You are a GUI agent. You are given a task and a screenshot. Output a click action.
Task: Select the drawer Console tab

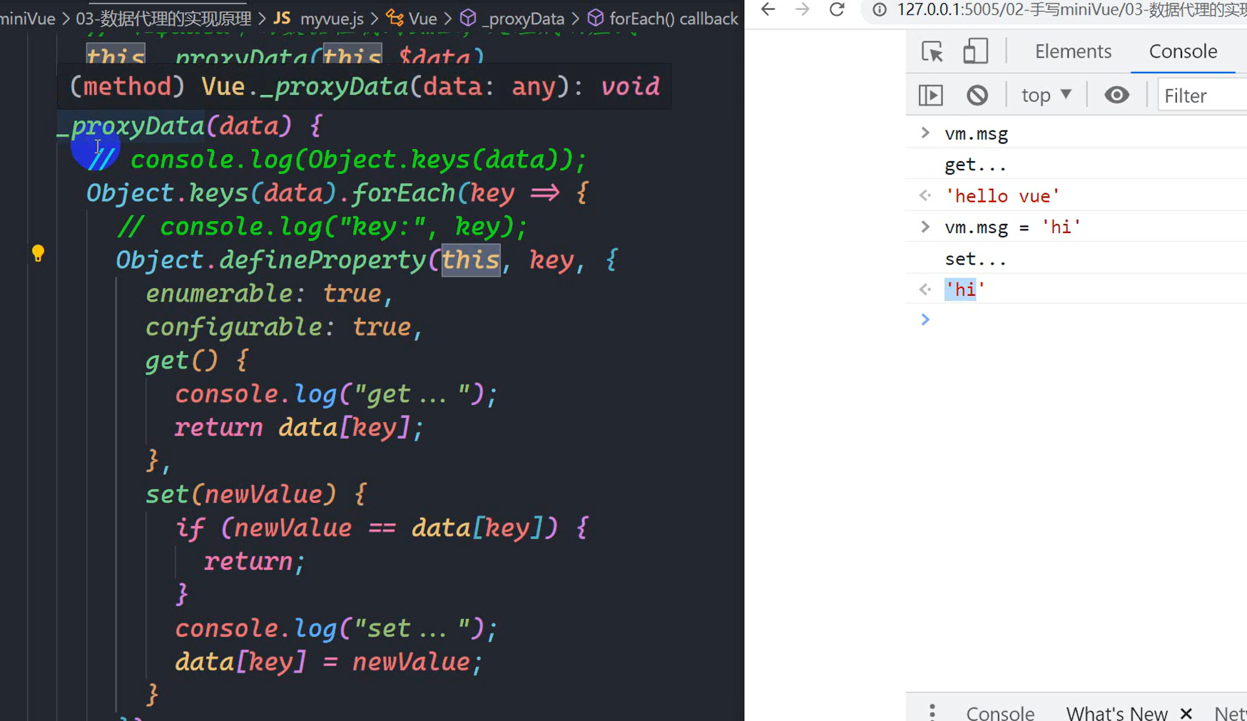pos(1000,712)
